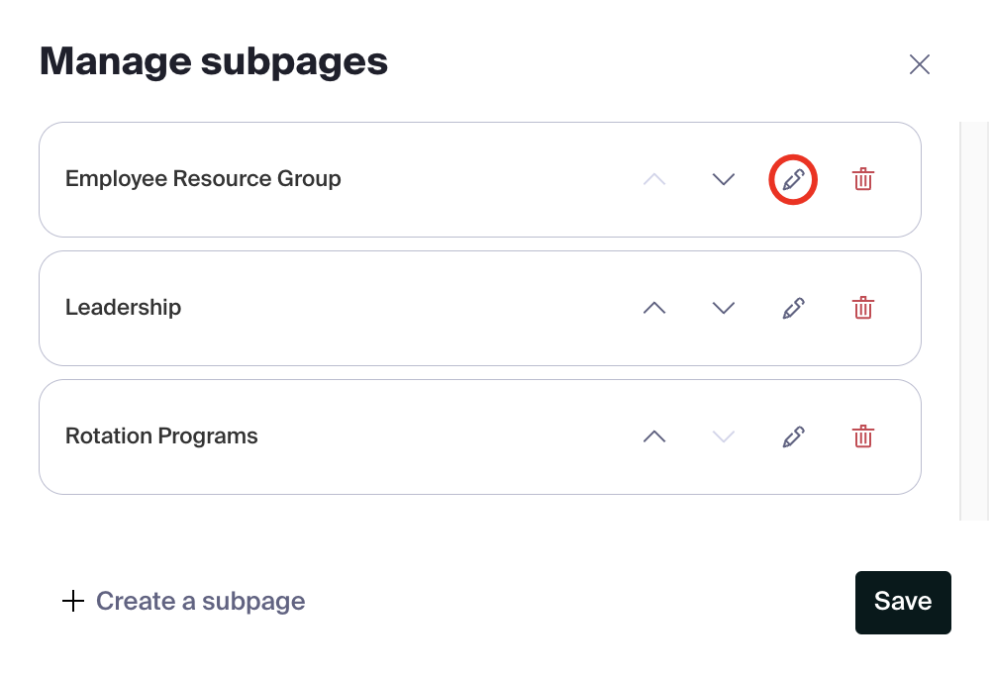
Task: Edit the Leadership subpage name
Action: [x=793, y=308]
